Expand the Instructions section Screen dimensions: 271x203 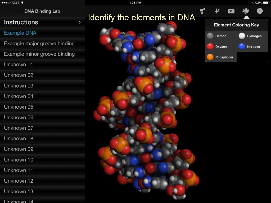(42, 22)
